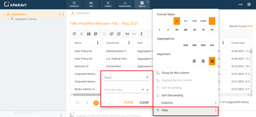Print the report

(127, 34)
